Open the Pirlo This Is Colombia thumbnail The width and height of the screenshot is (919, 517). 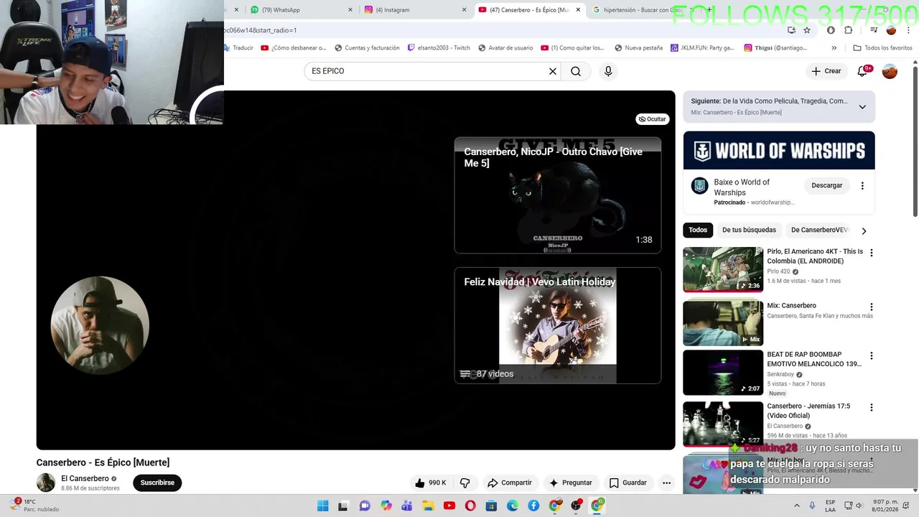point(723,269)
